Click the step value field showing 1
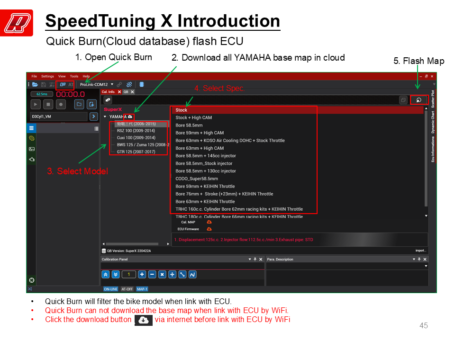 (129, 274)
